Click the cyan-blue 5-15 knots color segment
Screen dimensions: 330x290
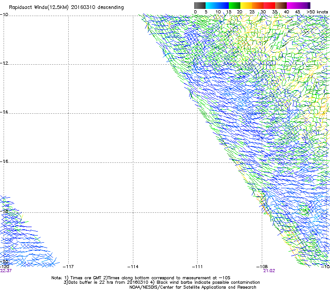217,5
